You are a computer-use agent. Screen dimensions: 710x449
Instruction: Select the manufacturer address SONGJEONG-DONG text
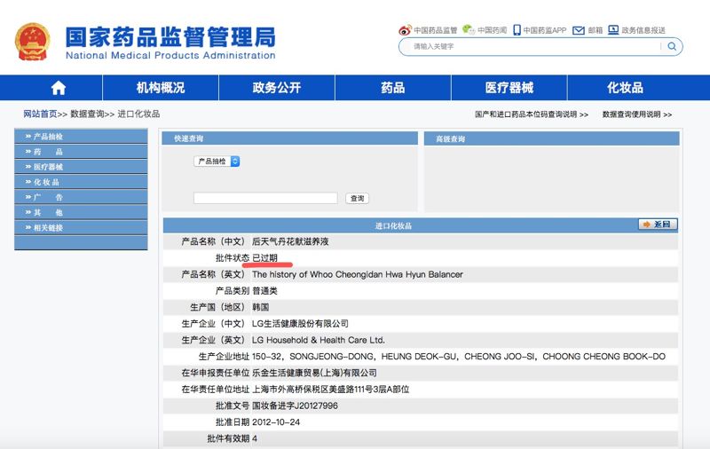459,356
